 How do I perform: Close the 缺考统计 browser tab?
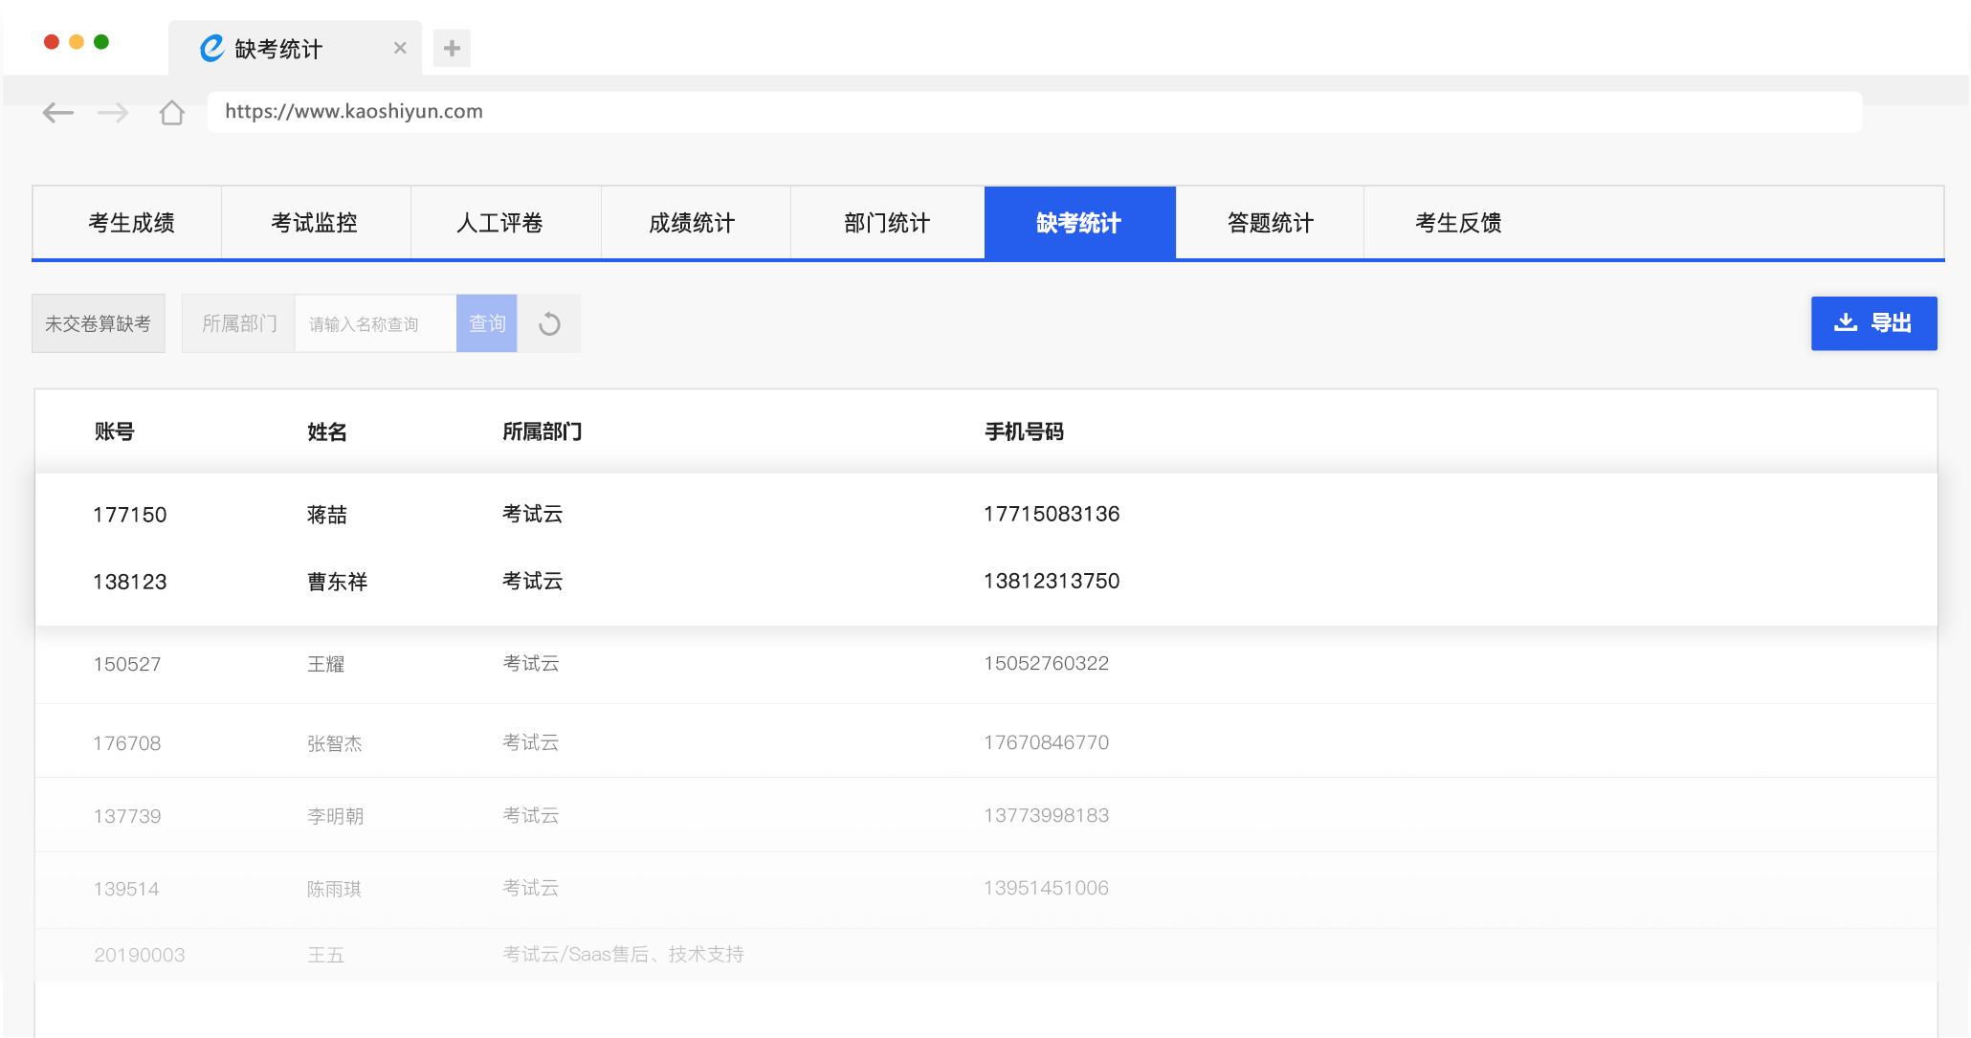point(400,48)
